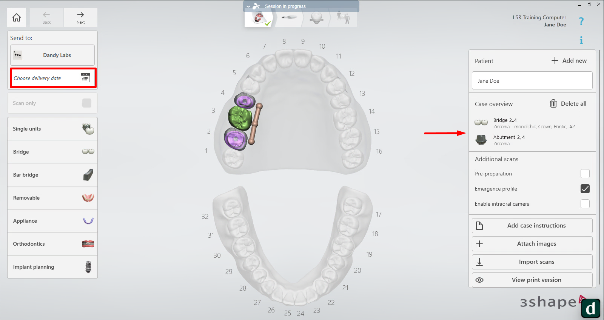Select the scan workflow step icon
This screenshot has height=320, width=604.
(289, 17)
